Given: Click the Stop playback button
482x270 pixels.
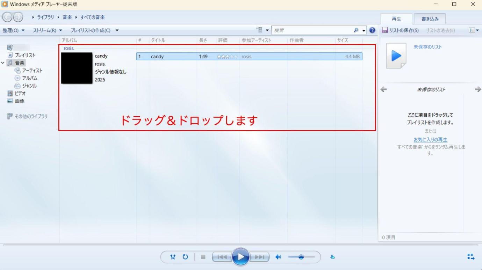Looking at the screenshot, I should click(x=203, y=257).
